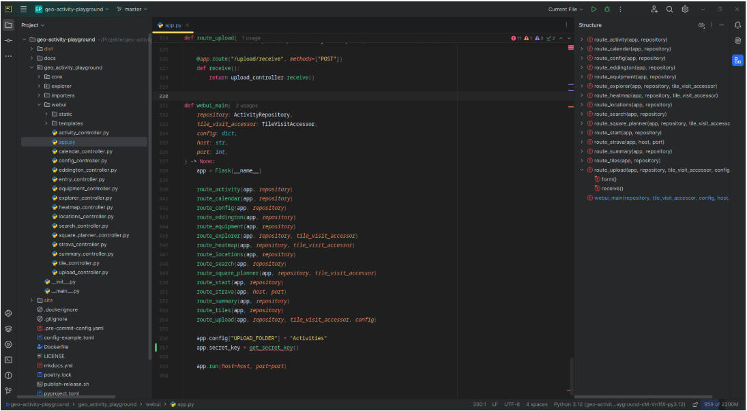Screen dimensions: 747x411
Task: Select webui_main in Structure panel
Action: 661,198
